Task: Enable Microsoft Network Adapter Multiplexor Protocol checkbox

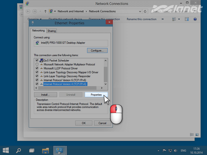Action: pyautogui.click(x=37, y=64)
